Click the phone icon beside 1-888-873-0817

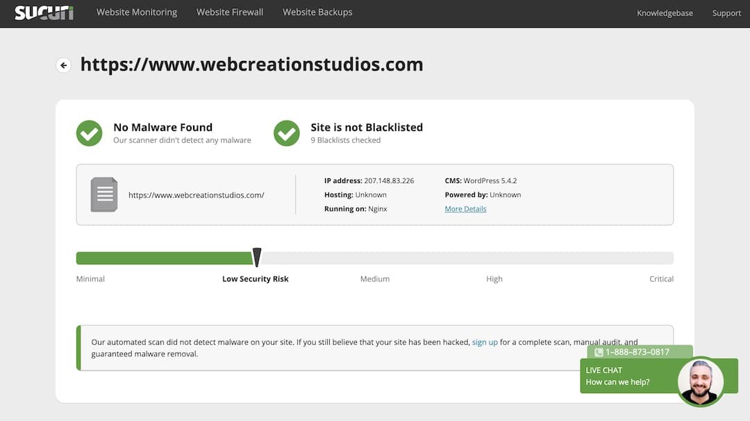point(599,352)
